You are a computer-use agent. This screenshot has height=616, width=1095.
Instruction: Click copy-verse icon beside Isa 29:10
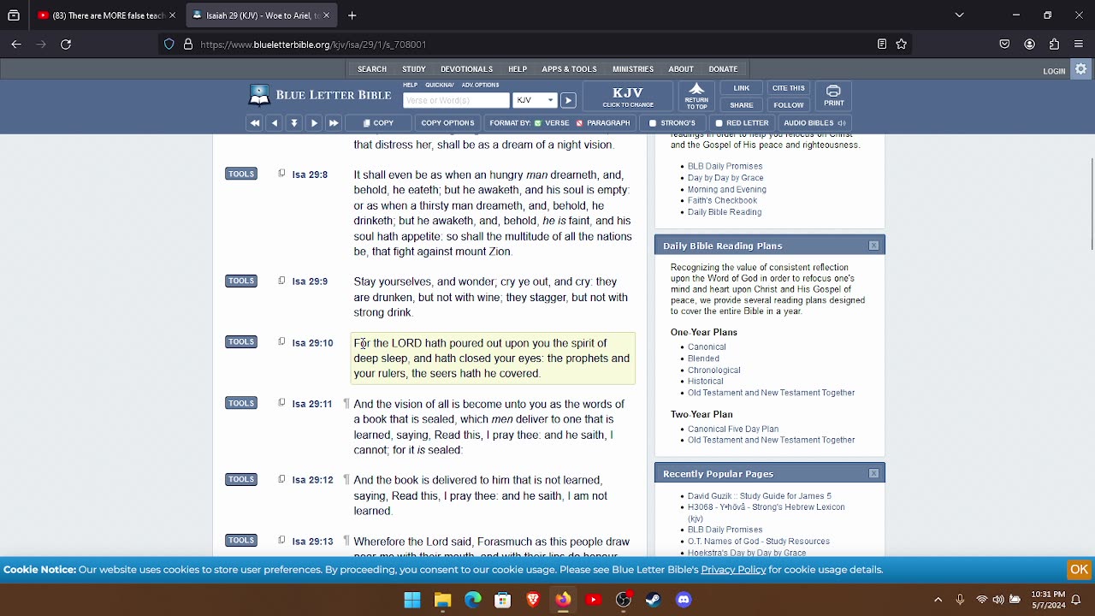pyautogui.click(x=281, y=342)
